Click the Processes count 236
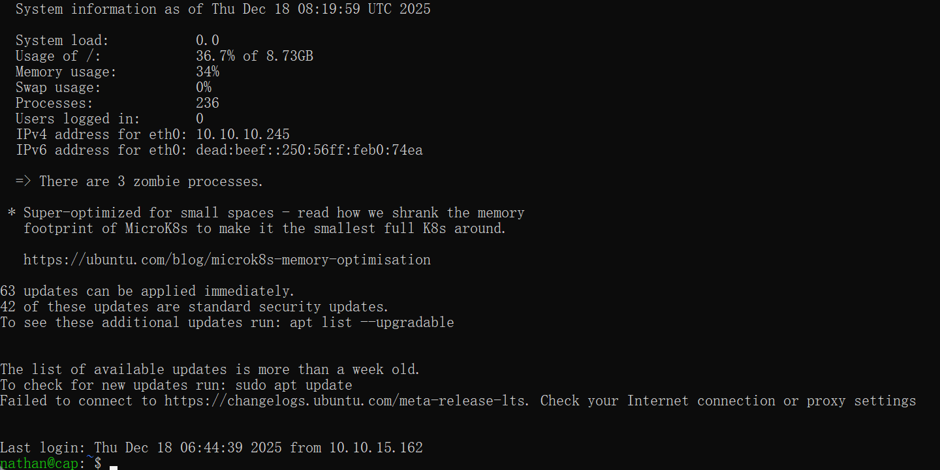940x470 pixels. coord(207,103)
